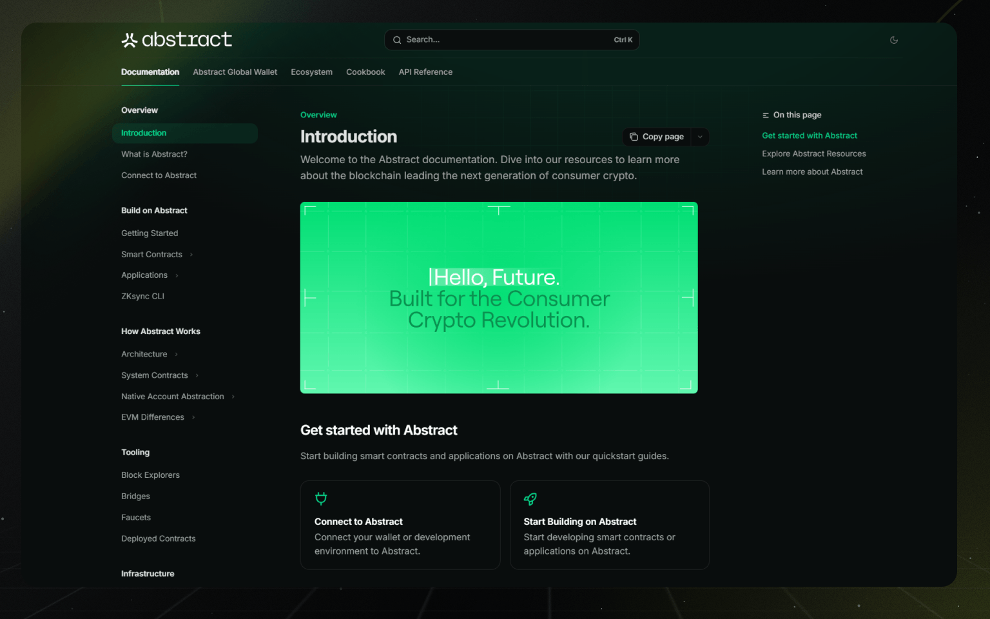Viewport: 990px width, 619px height.
Task: Open the API Reference tab
Action: tap(425, 72)
